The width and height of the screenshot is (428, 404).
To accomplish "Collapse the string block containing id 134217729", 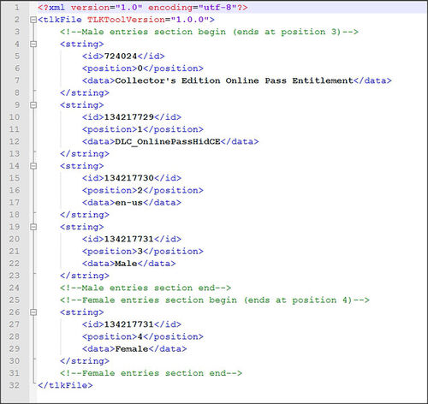I will coord(33,105).
